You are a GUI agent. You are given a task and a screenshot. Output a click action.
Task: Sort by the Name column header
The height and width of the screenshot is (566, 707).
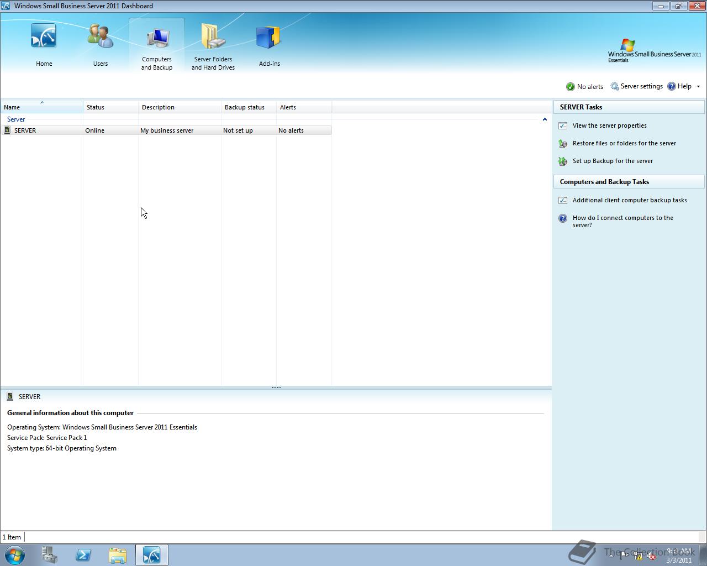[x=41, y=107]
